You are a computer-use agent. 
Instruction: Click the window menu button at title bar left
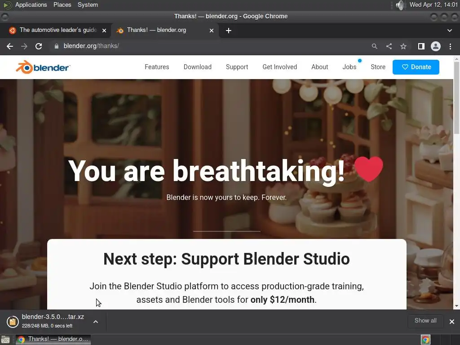coord(4,17)
